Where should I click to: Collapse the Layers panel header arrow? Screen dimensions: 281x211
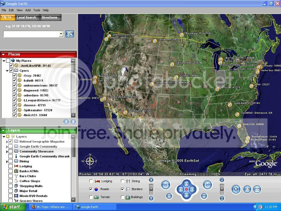[x=3, y=130]
